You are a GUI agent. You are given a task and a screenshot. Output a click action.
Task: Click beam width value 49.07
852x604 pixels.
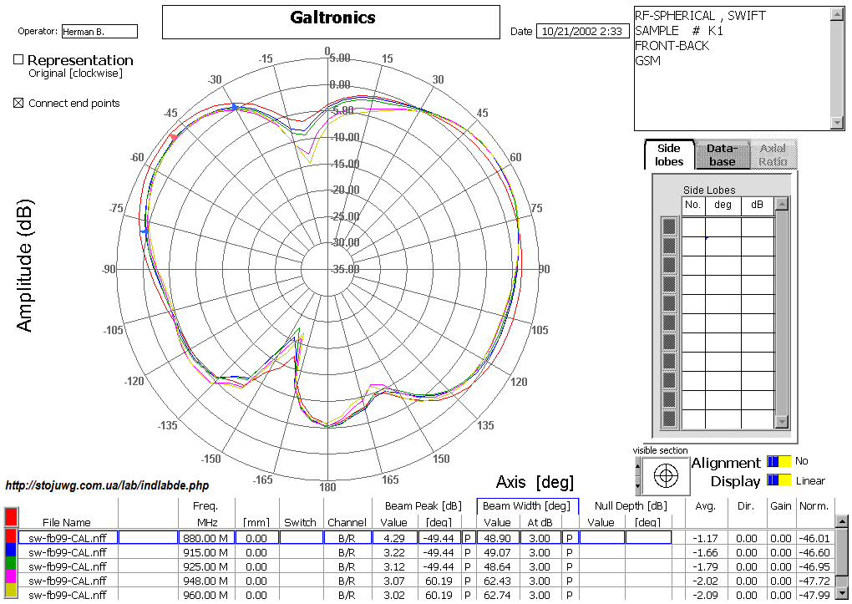498,552
